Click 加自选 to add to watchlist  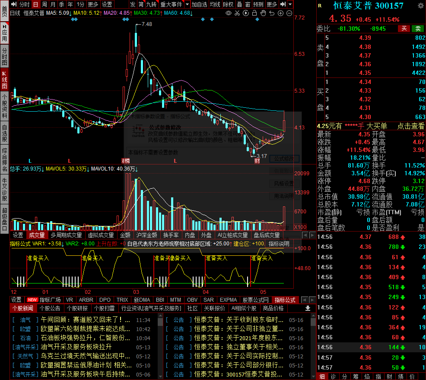[x=199, y=4]
